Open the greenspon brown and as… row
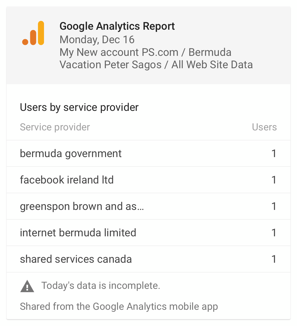This screenshot has height=326, width=297. pyautogui.click(x=148, y=206)
